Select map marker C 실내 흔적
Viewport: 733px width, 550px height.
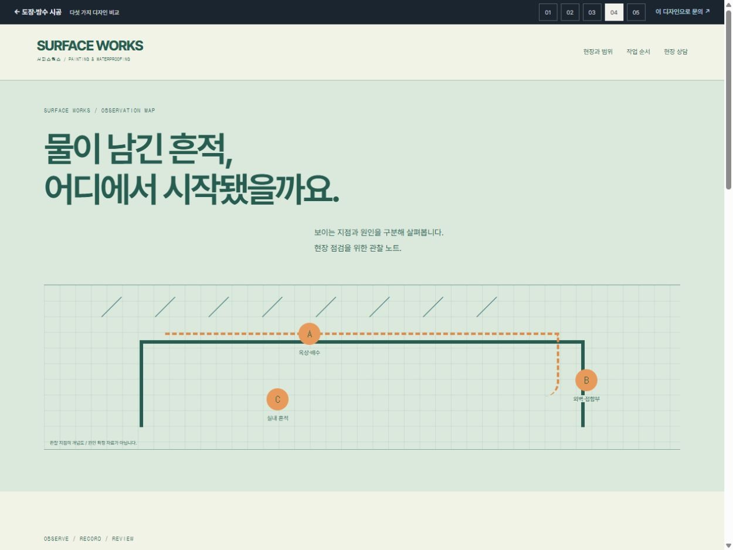coord(277,400)
